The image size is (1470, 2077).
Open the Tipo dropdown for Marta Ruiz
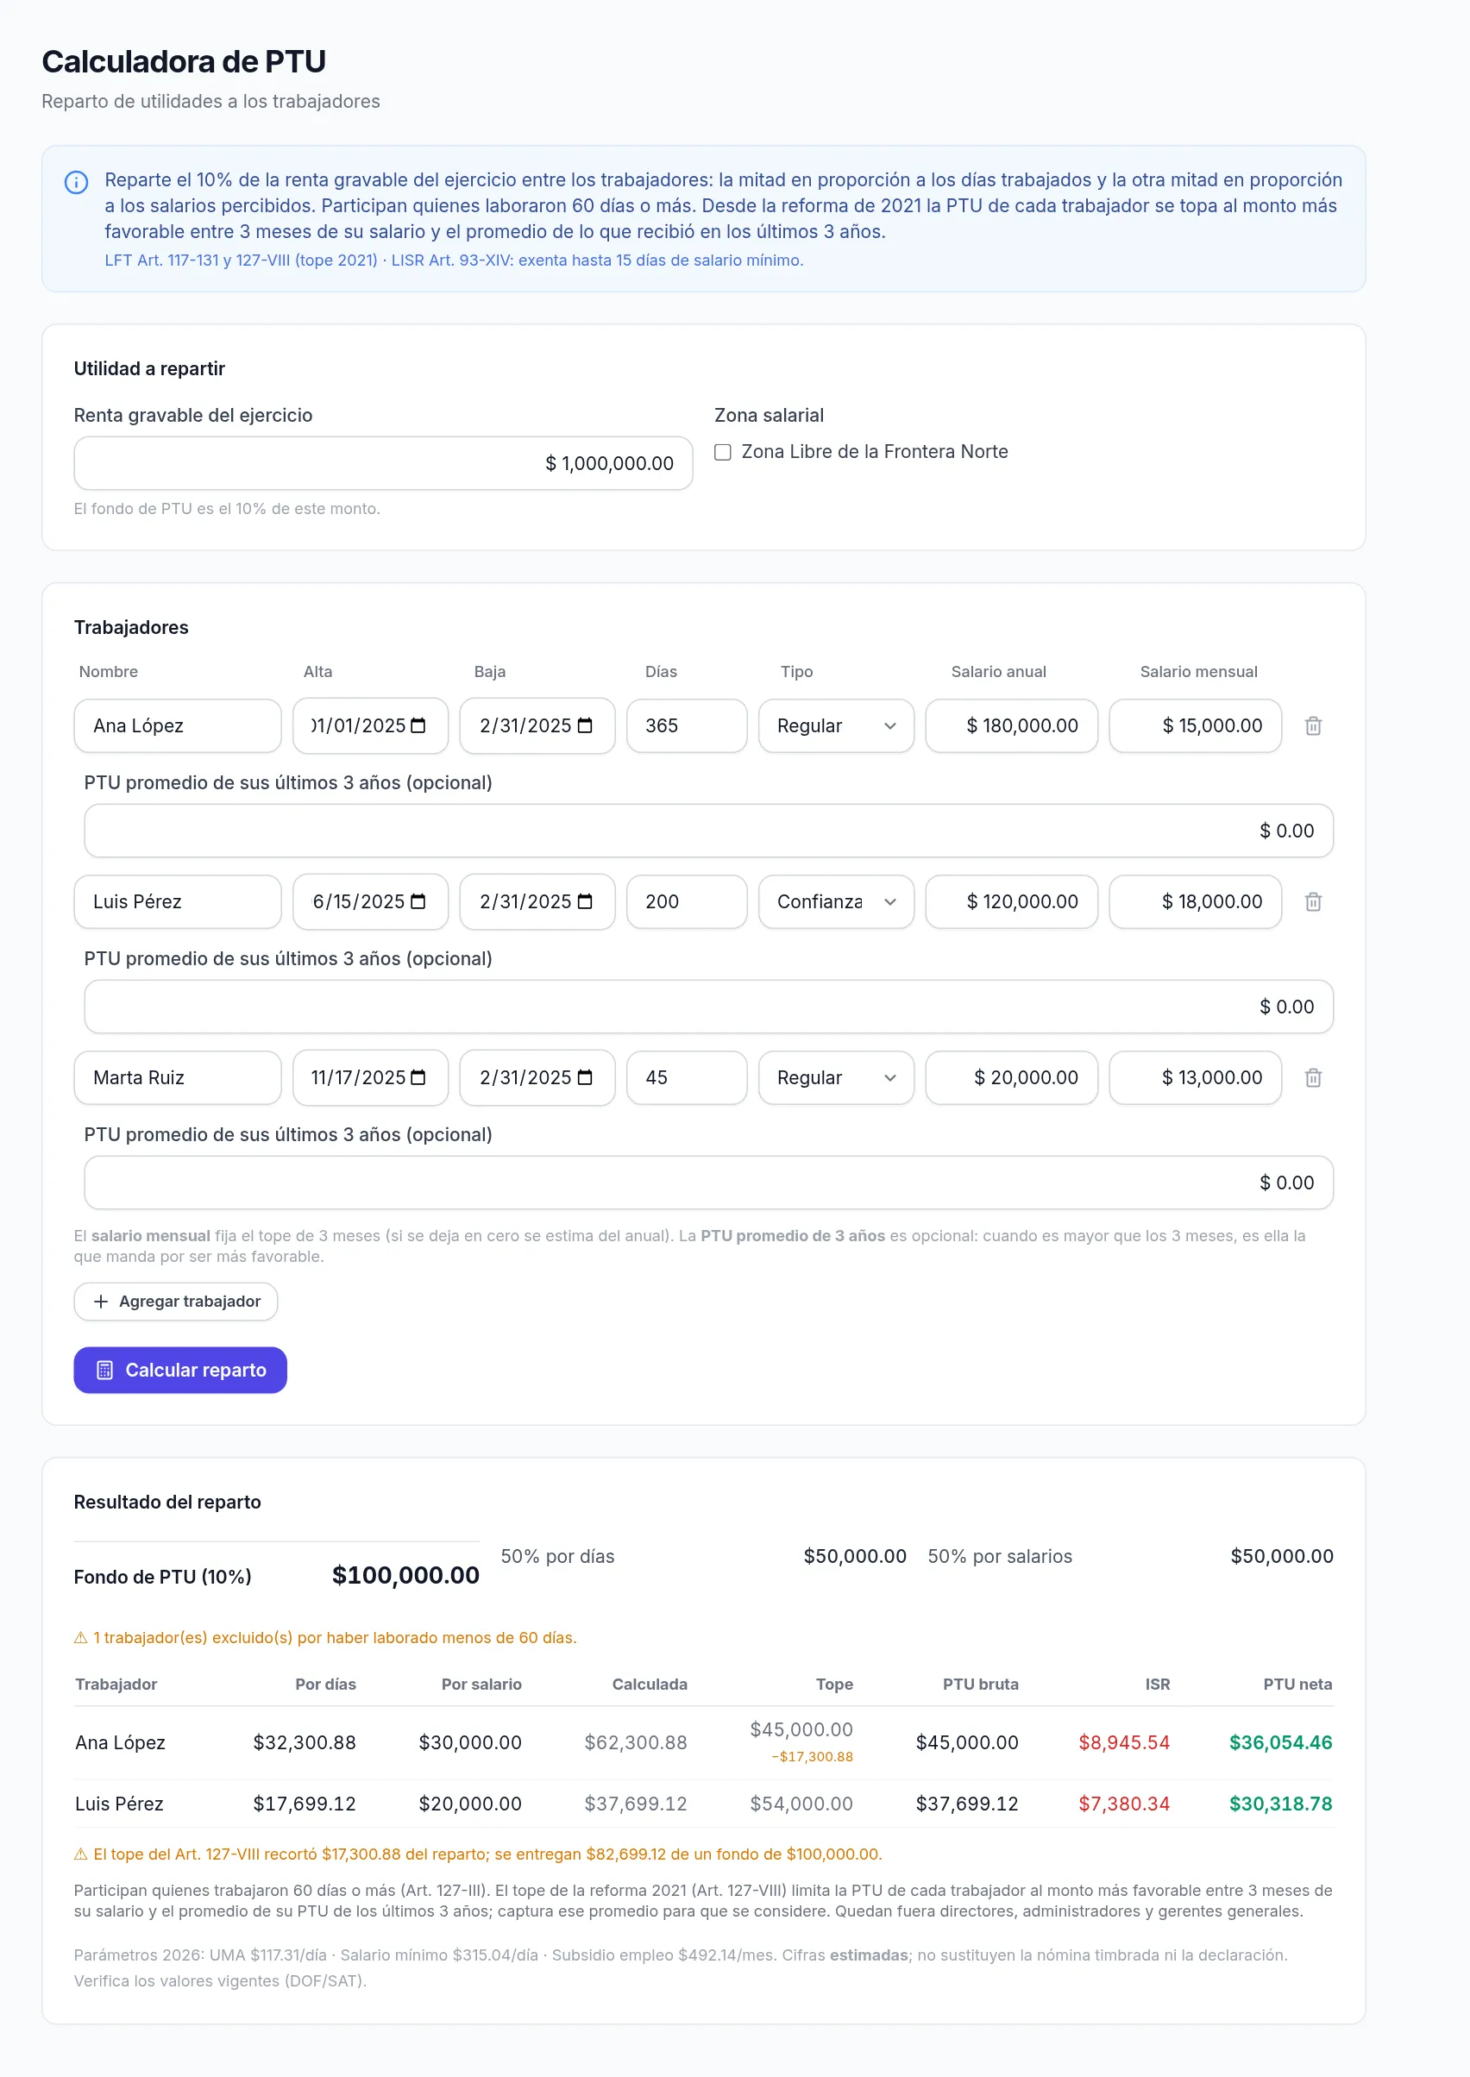(835, 1077)
